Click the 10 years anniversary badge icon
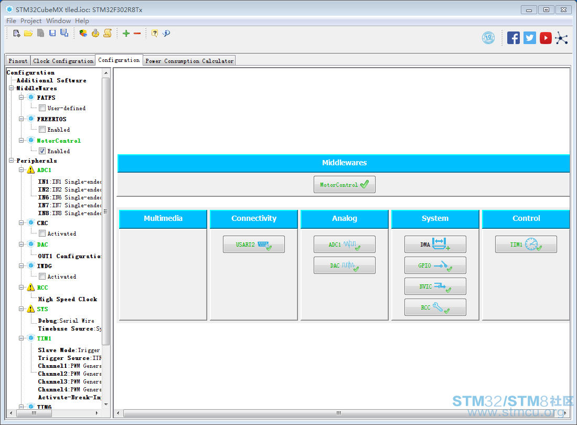The height and width of the screenshot is (425, 577). pos(488,38)
